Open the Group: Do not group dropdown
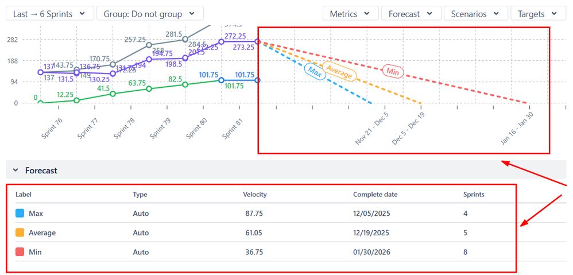 [150, 14]
